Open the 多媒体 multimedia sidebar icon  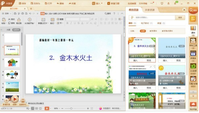coord(193,53)
